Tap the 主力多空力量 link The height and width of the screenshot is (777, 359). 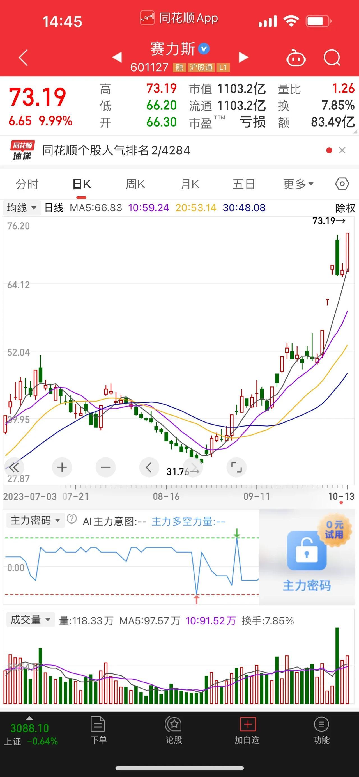[188, 521]
